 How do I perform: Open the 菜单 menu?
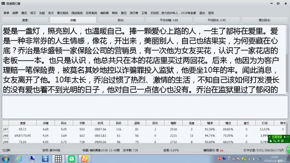tap(6, 13)
